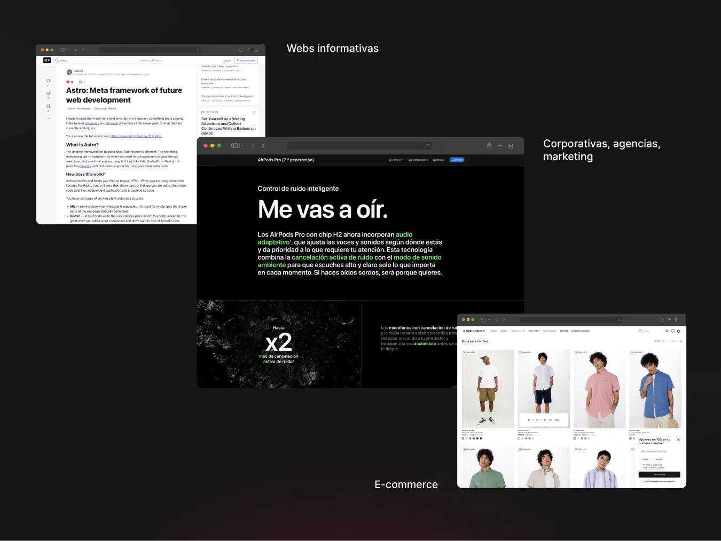721x541 pixels.
Task: Open Comparar tab on AirPods page
Action: (x=438, y=160)
